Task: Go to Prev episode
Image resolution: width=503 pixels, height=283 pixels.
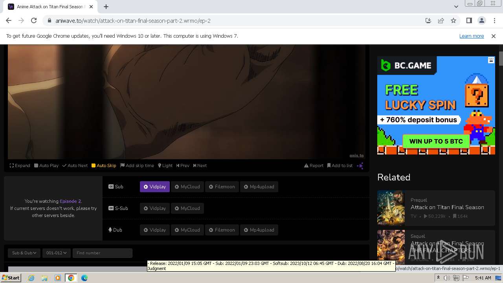Action: coord(183,165)
